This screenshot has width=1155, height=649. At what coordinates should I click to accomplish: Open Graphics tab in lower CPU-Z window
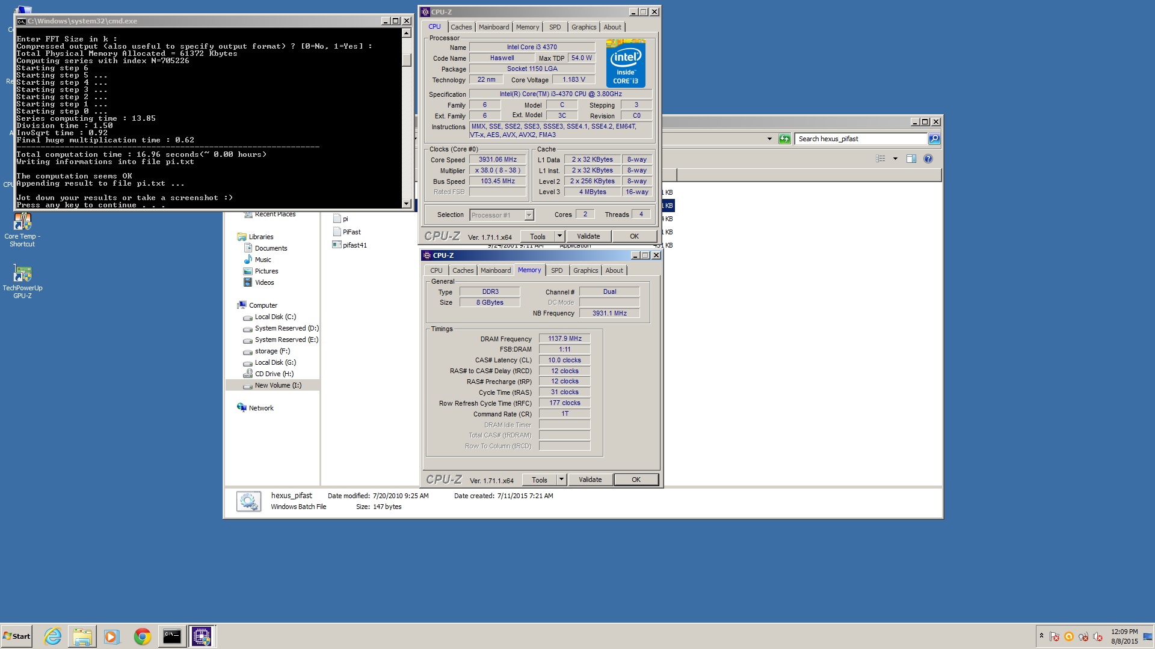click(x=586, y=270)
